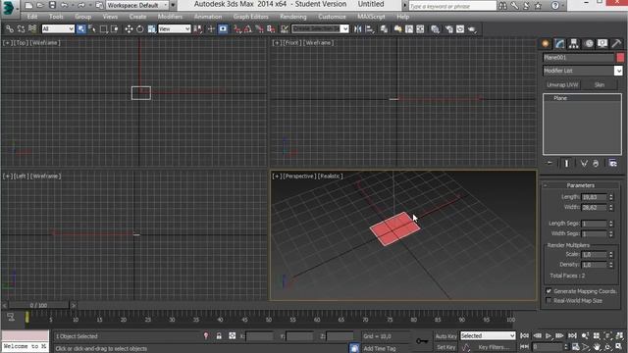Open the Top viewport [+] menu
The width and height of the screenshot is (628, 353).
coord(7,43)
